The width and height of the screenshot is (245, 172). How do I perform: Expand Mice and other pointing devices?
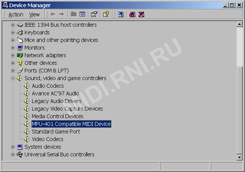(13, 40)
